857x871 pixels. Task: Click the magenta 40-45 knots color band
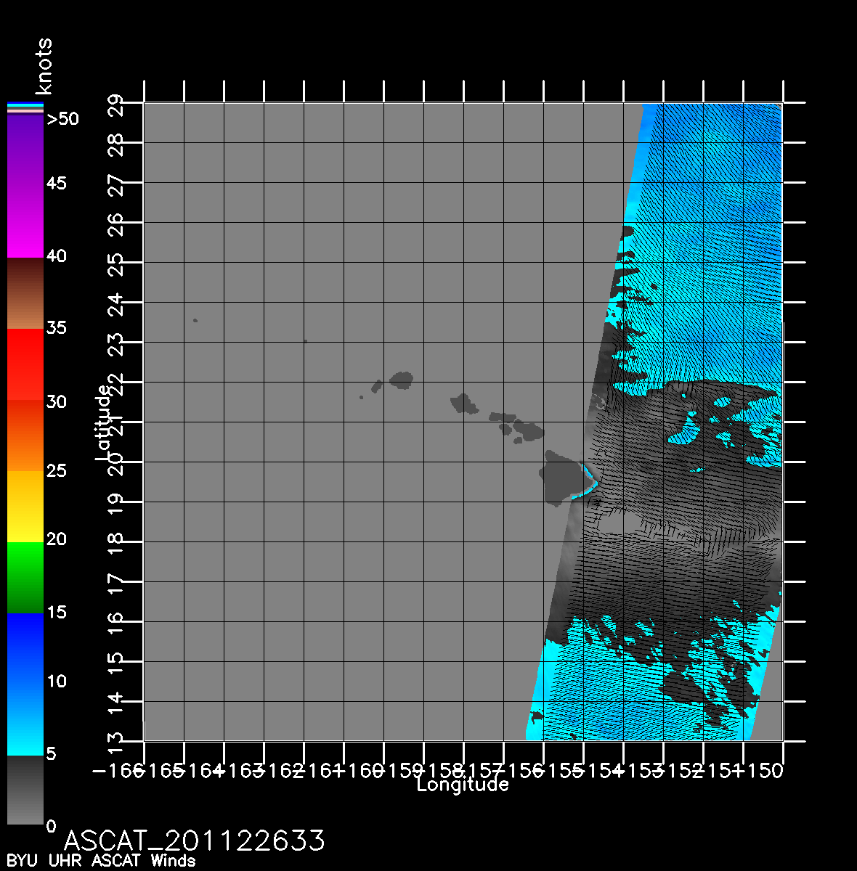(25, 221)
